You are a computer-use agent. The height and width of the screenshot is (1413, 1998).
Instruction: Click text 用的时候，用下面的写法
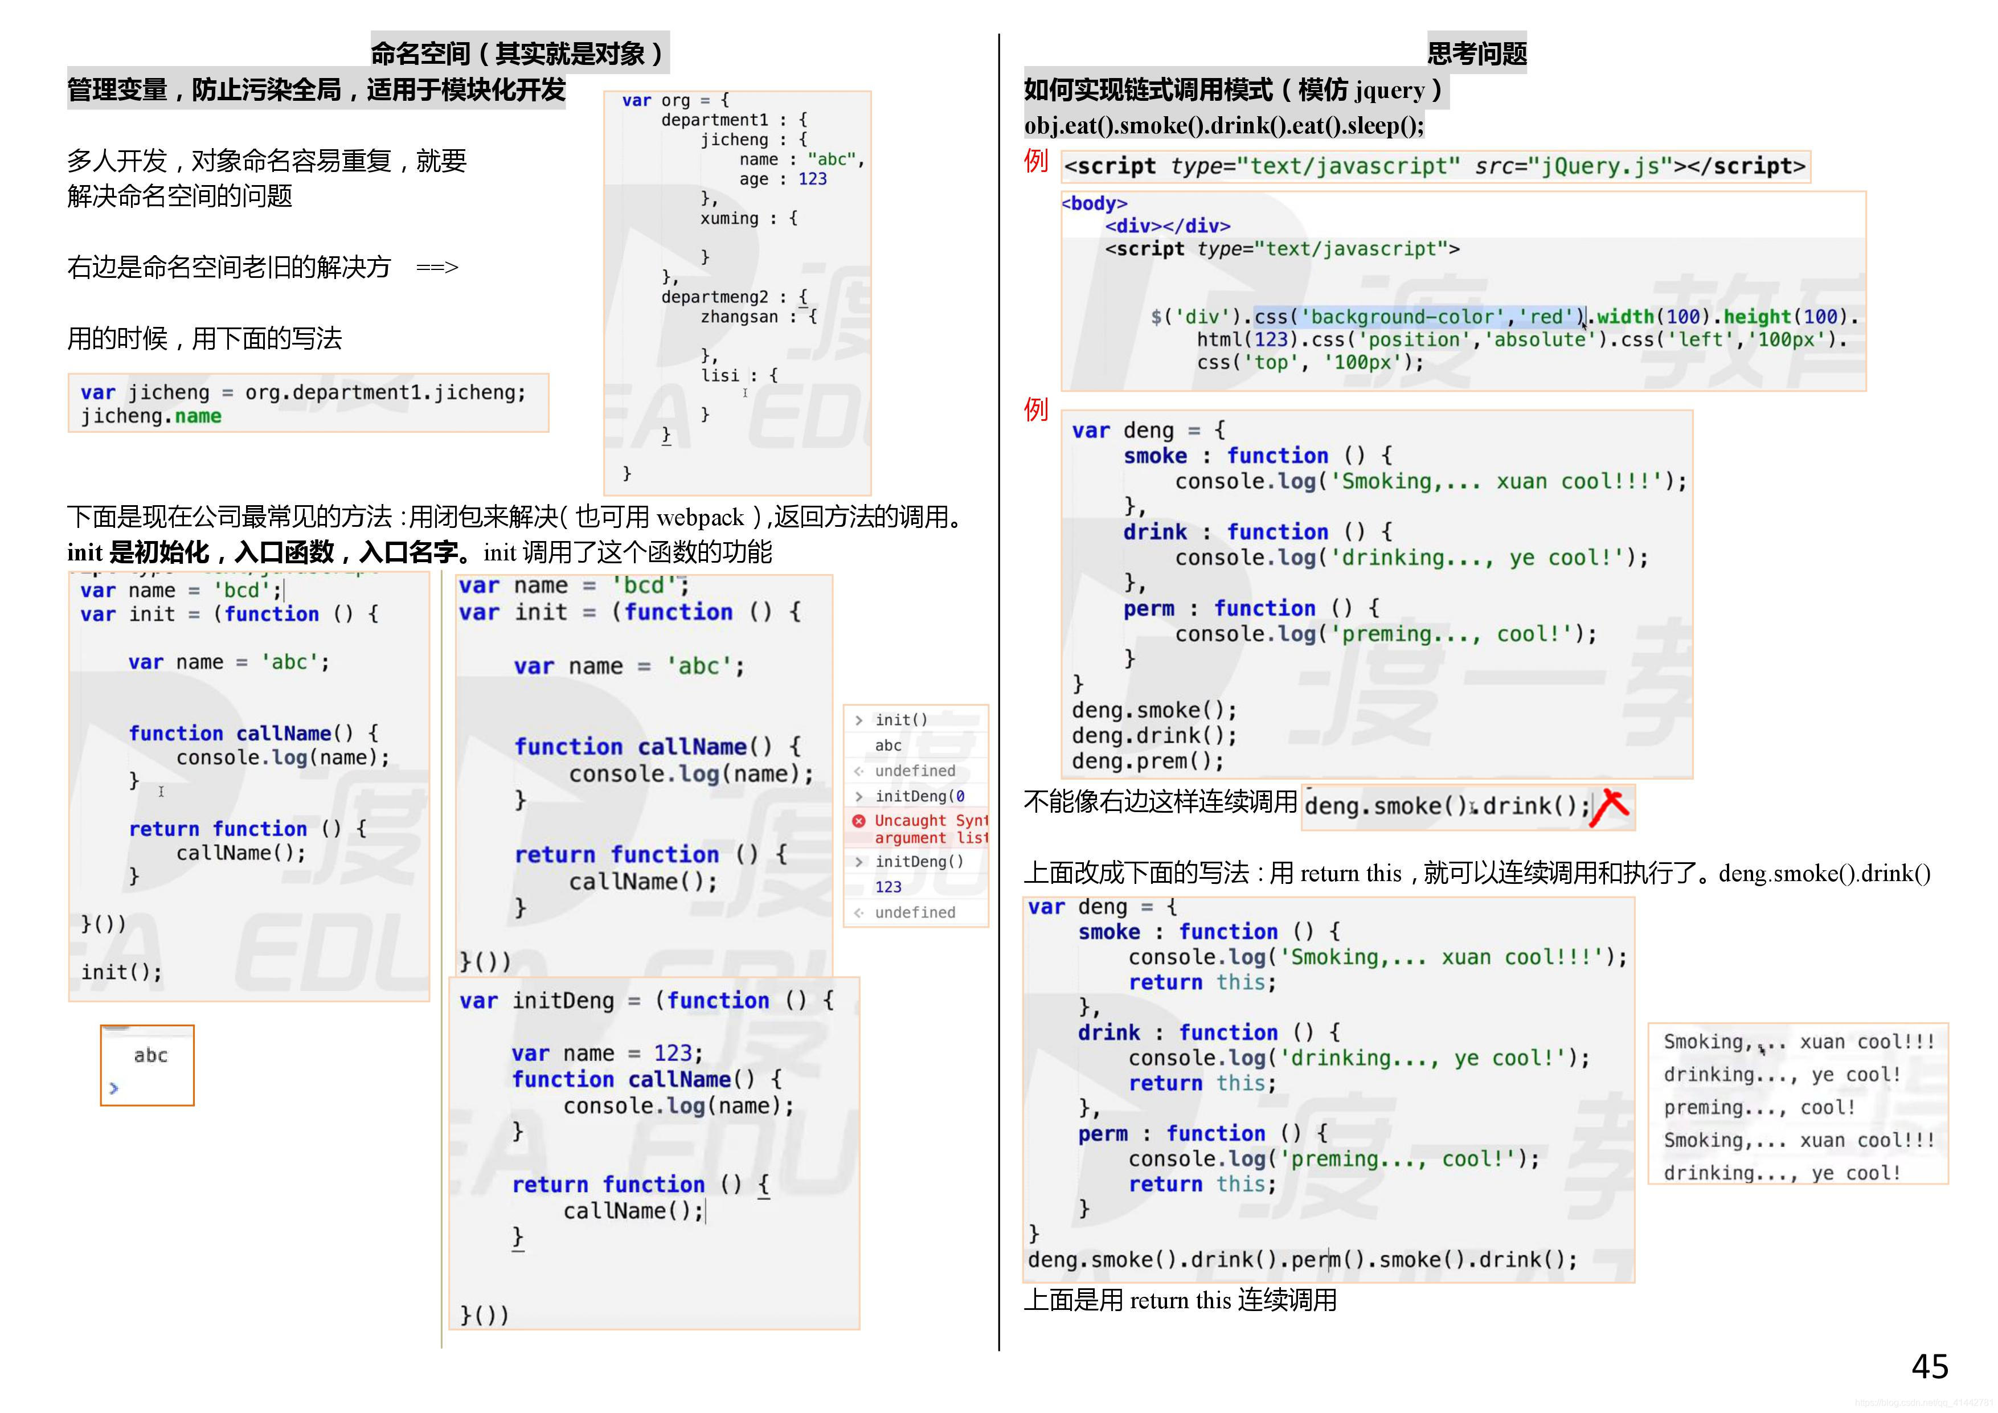tap(204, 338)
